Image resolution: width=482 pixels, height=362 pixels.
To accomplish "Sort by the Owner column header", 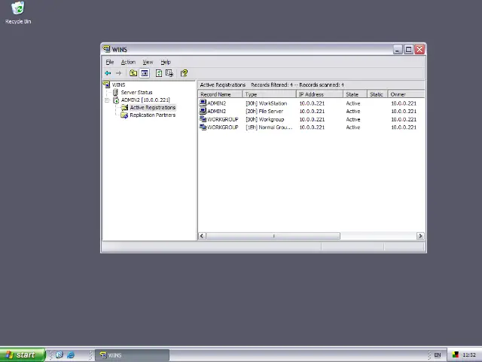I will click(406, 94).
